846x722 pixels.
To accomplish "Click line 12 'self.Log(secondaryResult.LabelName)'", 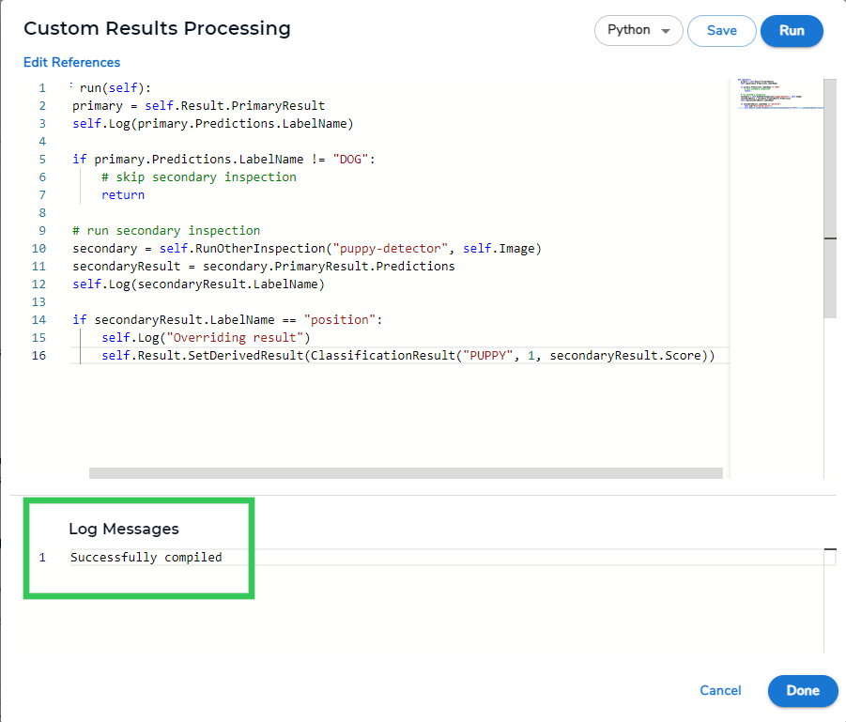I will pos(198,284).
